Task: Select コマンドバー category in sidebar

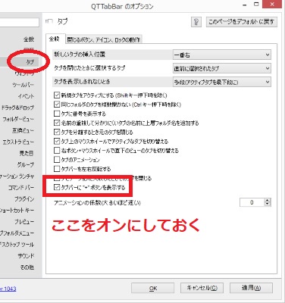Action: click(x=21, y=188)
